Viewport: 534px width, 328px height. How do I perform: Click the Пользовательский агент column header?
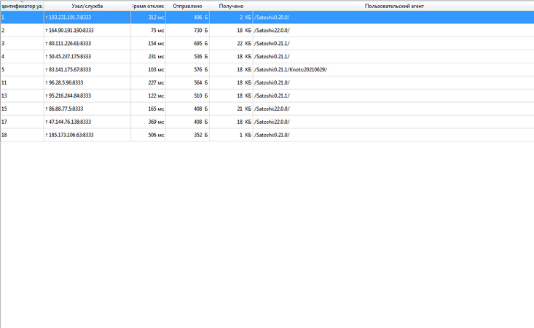click(393, 6)
